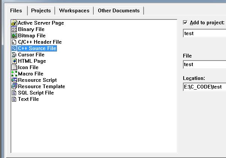The image size is (226, 158).
Task: Click the Active Server Page icon
Action: [x=15, y=23]
